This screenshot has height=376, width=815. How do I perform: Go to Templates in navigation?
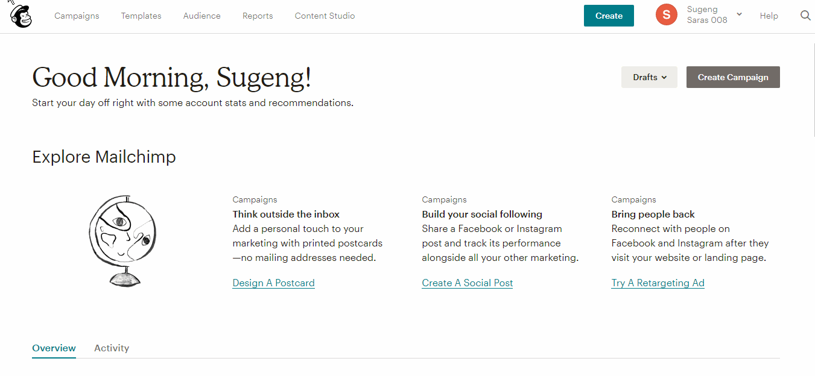[141, 16]
